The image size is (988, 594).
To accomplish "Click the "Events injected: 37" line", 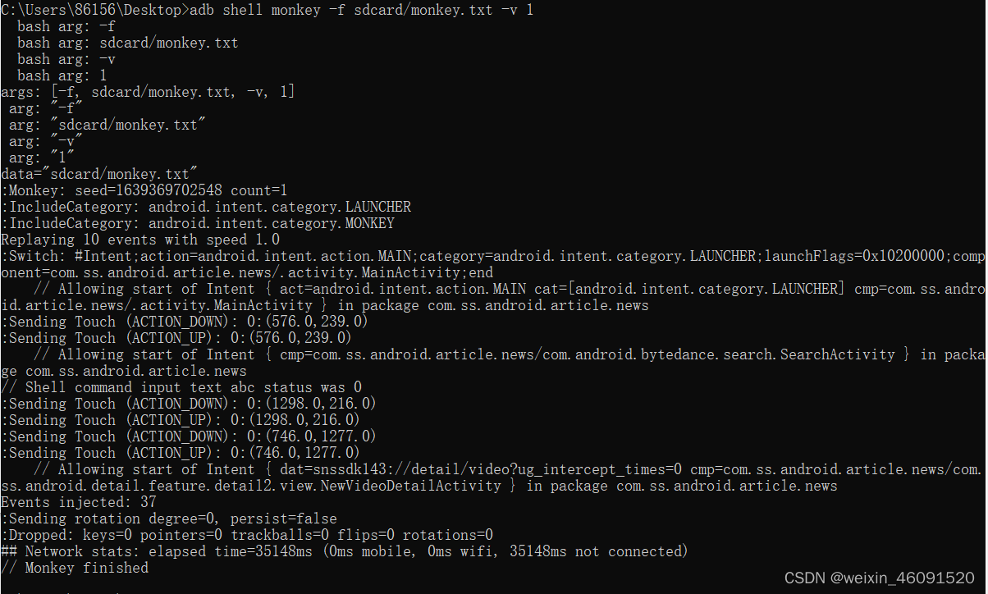I will (78, 502).
